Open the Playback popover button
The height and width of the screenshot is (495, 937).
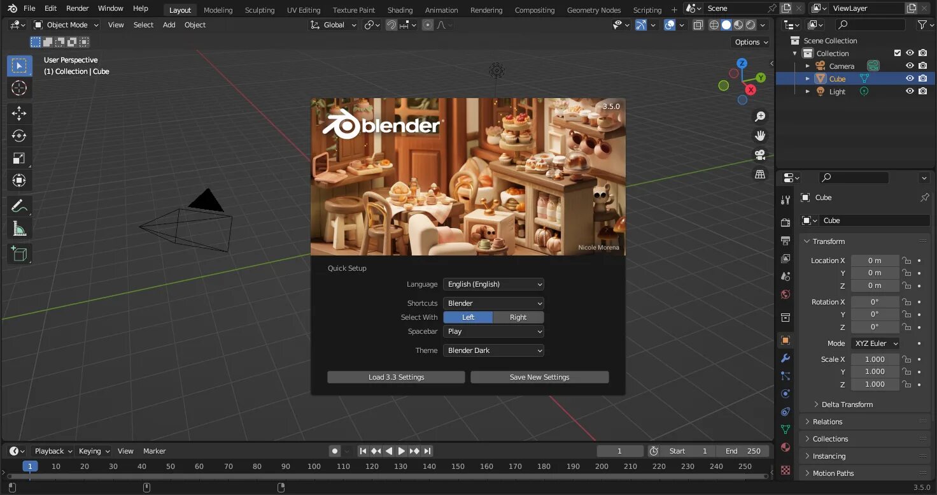pyautogui.click(x=53, y=451)
